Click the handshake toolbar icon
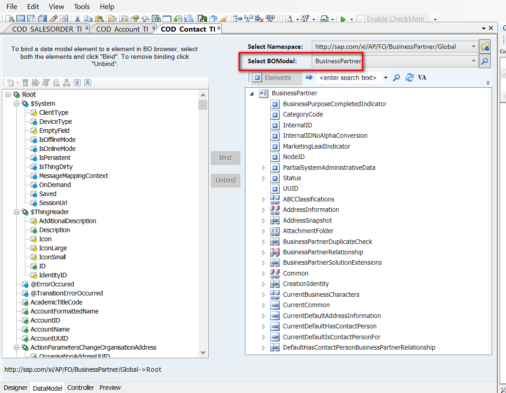Screen dimensions: 506x393 pos(135,19)
